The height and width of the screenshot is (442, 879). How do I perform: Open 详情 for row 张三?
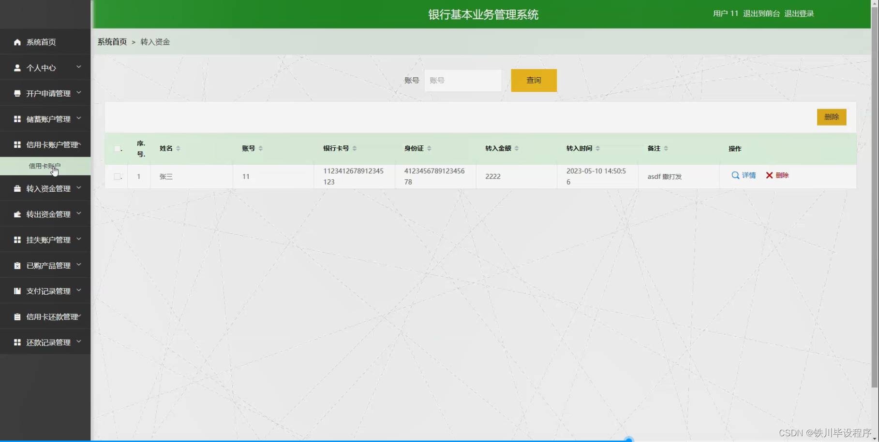tap(744, 175)
